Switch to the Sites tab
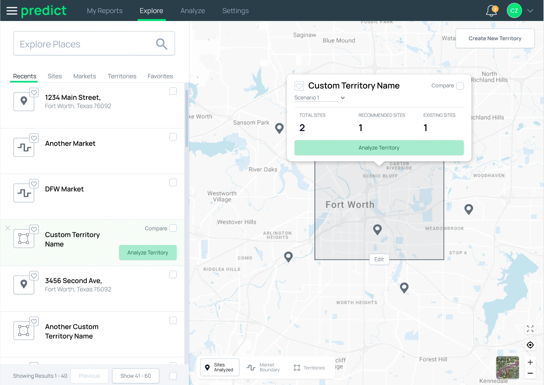The width and height of the screenshot is (544, 385). [55, 76]
